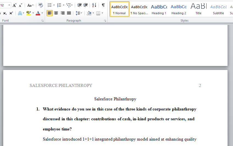Open Paragraph dialog box launcher

105,21
